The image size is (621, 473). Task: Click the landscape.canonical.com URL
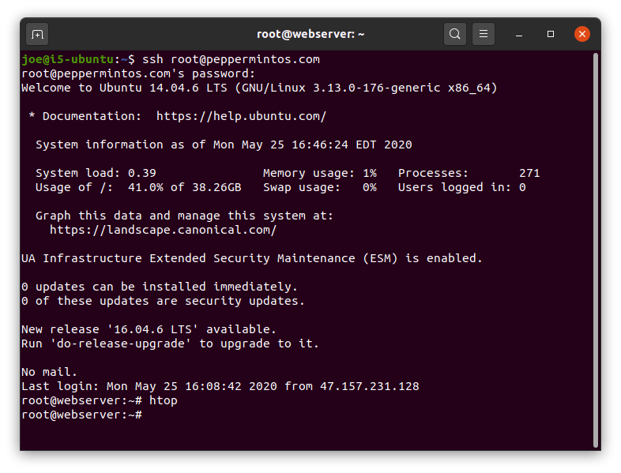coord(163,230)
